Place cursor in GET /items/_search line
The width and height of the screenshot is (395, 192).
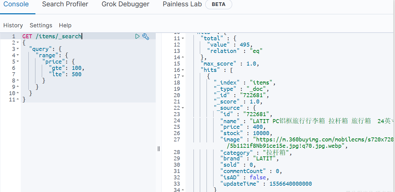coord(52,36)
